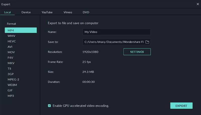Viewport: 201px width, 115px height.
Task: Pick HEVC export format
Action: pyautogui.click(x=12, y=41)
